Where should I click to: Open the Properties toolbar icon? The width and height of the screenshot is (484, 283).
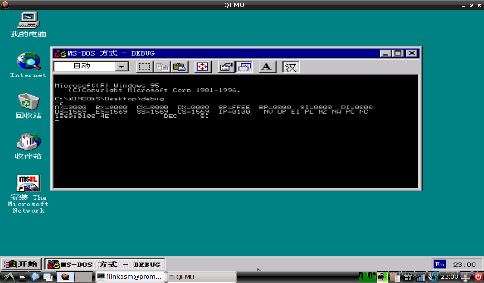pos(226,67)
